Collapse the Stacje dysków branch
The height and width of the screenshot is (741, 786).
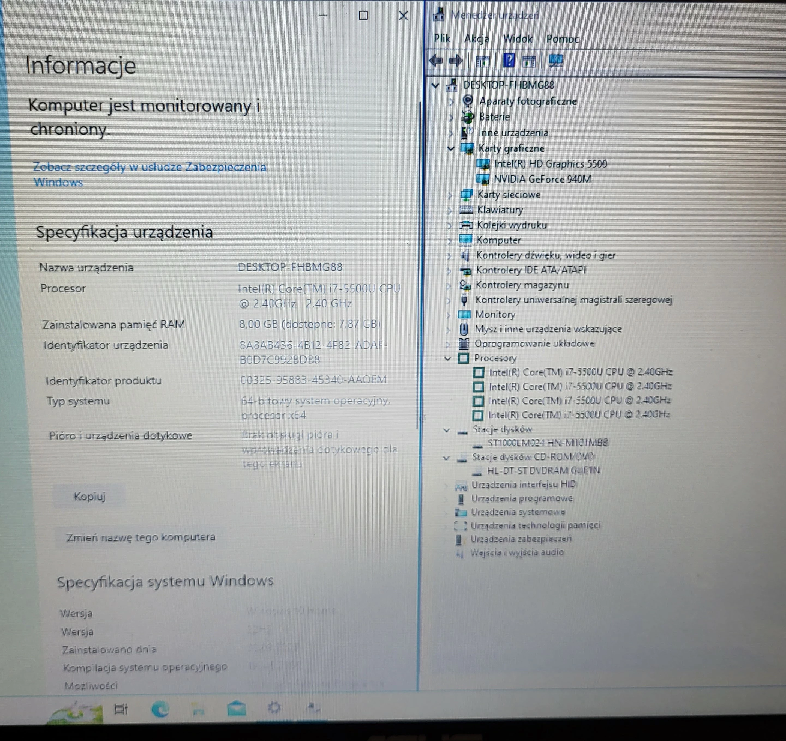pyautogui.click(x=446, y=430)
